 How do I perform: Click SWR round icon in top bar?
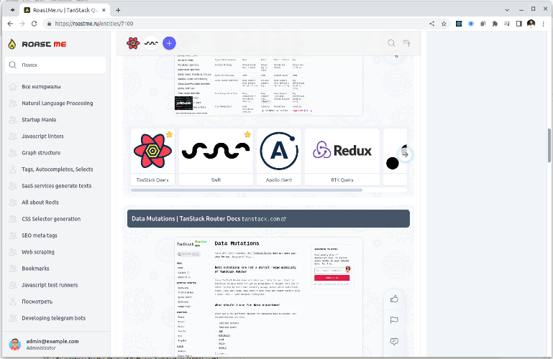[151, 43]
